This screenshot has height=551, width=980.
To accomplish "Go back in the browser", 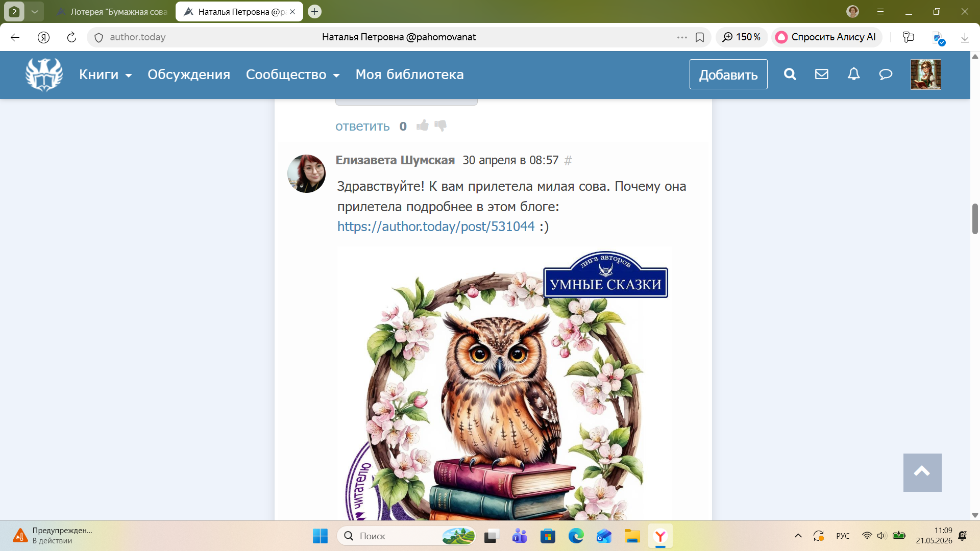I will point(15,37).
